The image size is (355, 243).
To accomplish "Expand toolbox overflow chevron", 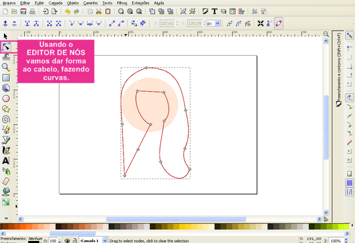I will (x=6, y=218).
